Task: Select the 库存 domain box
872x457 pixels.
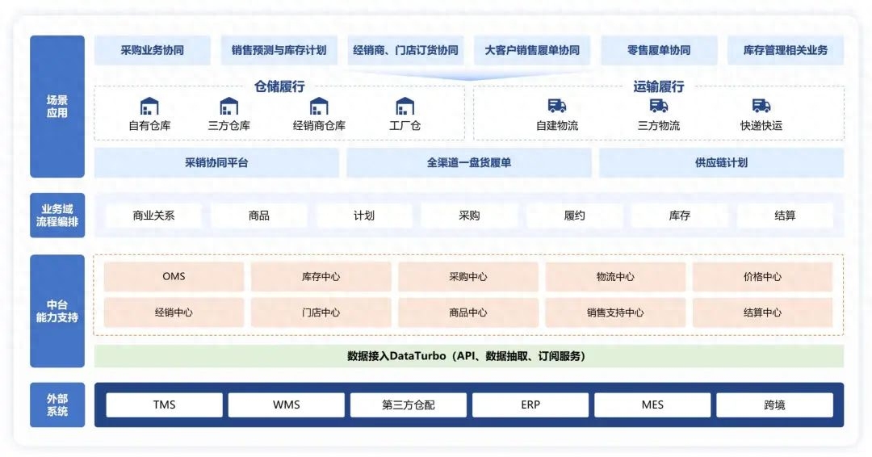Action: (680, 215)
